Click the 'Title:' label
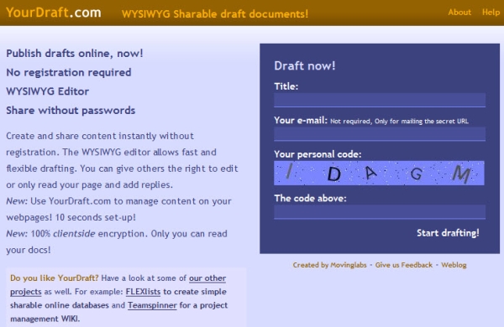504x327 pixels. (286, 86)
